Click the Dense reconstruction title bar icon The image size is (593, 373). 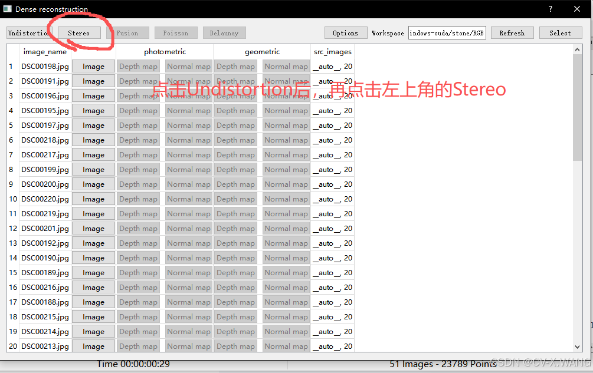click(x=8, y=9)
